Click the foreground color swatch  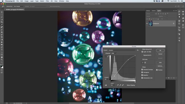tap(1, 66)
